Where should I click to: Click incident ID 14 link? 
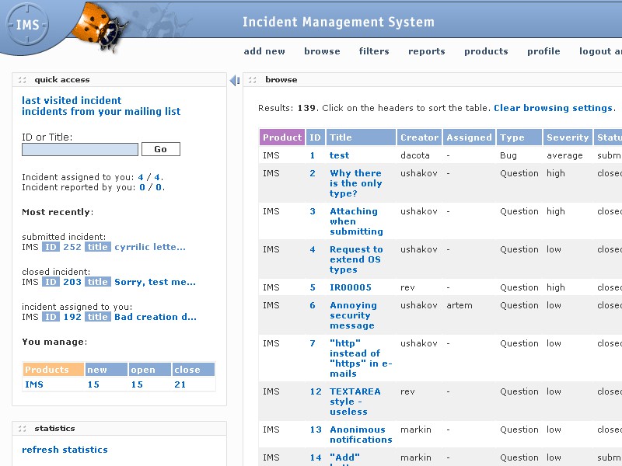[x=316, y=457]
